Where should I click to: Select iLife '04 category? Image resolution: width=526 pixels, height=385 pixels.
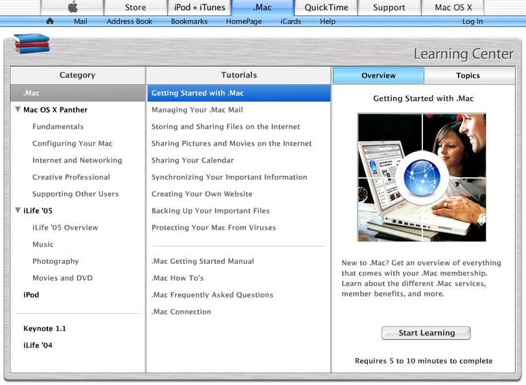pyautogui.click(x=38, y=345)
